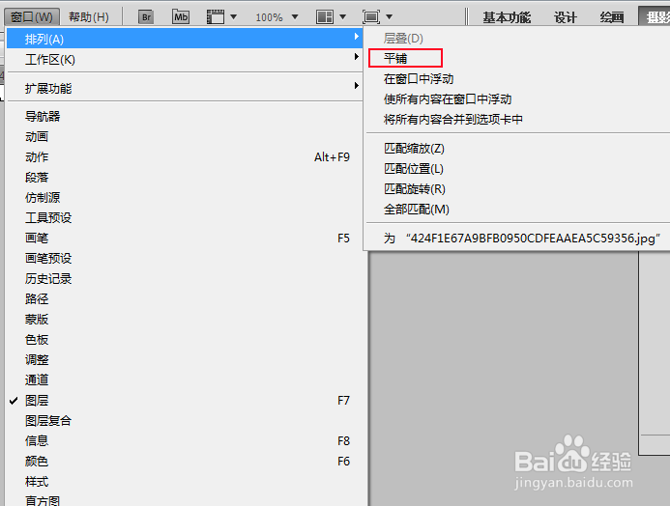Click the arrange documents icon
670x506 pixels.
tap(325, 17)
